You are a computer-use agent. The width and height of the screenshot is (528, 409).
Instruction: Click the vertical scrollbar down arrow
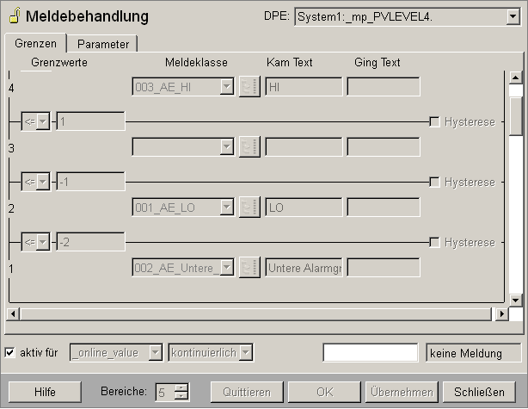click(516, 300)
